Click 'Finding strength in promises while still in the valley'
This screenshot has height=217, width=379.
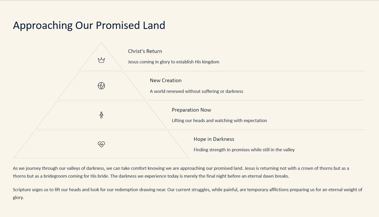[244, 150]
